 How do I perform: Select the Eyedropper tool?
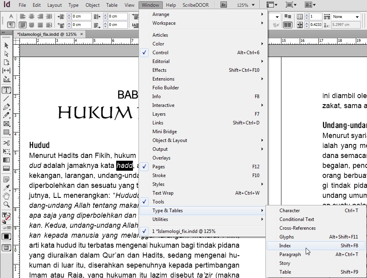coord(6,188)
